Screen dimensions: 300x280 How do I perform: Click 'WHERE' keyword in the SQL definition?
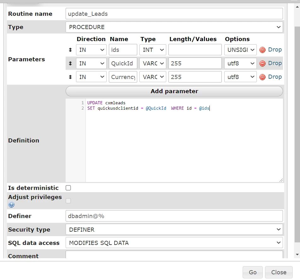click(177, 108)
